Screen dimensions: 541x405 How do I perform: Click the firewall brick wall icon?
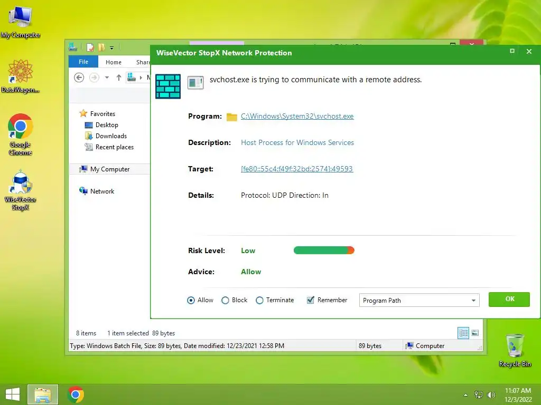[168, 86]
